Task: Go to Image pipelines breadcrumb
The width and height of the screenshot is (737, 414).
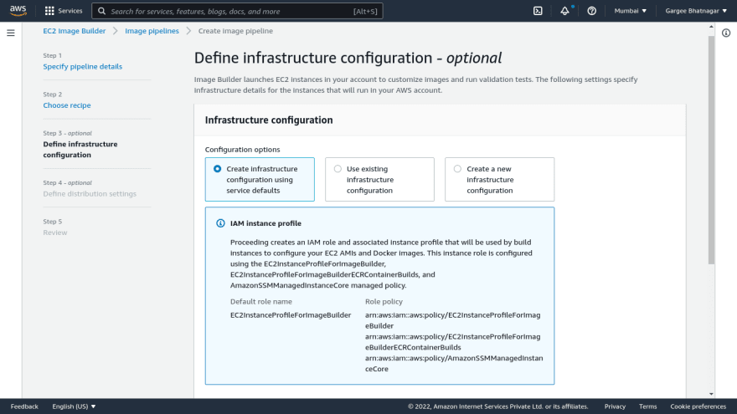Action: (152, 31)
